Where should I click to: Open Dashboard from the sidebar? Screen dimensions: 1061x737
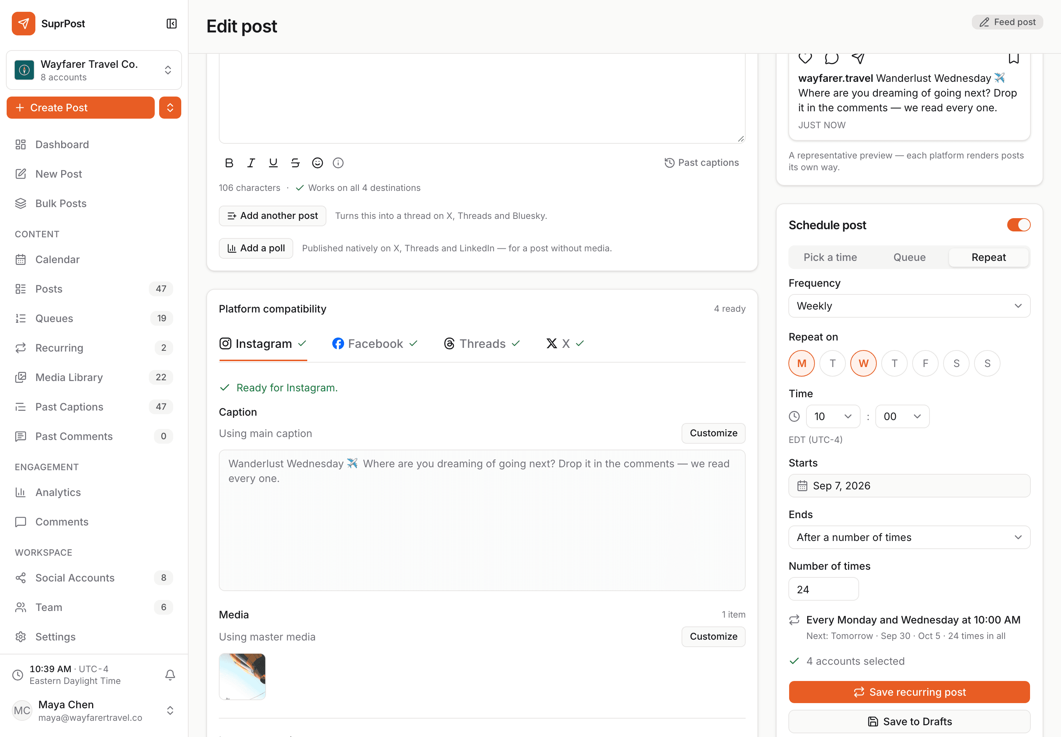point(94,144)
